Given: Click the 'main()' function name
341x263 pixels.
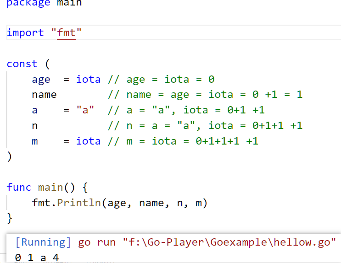Looking at the screenshot, I should (56, 188).
